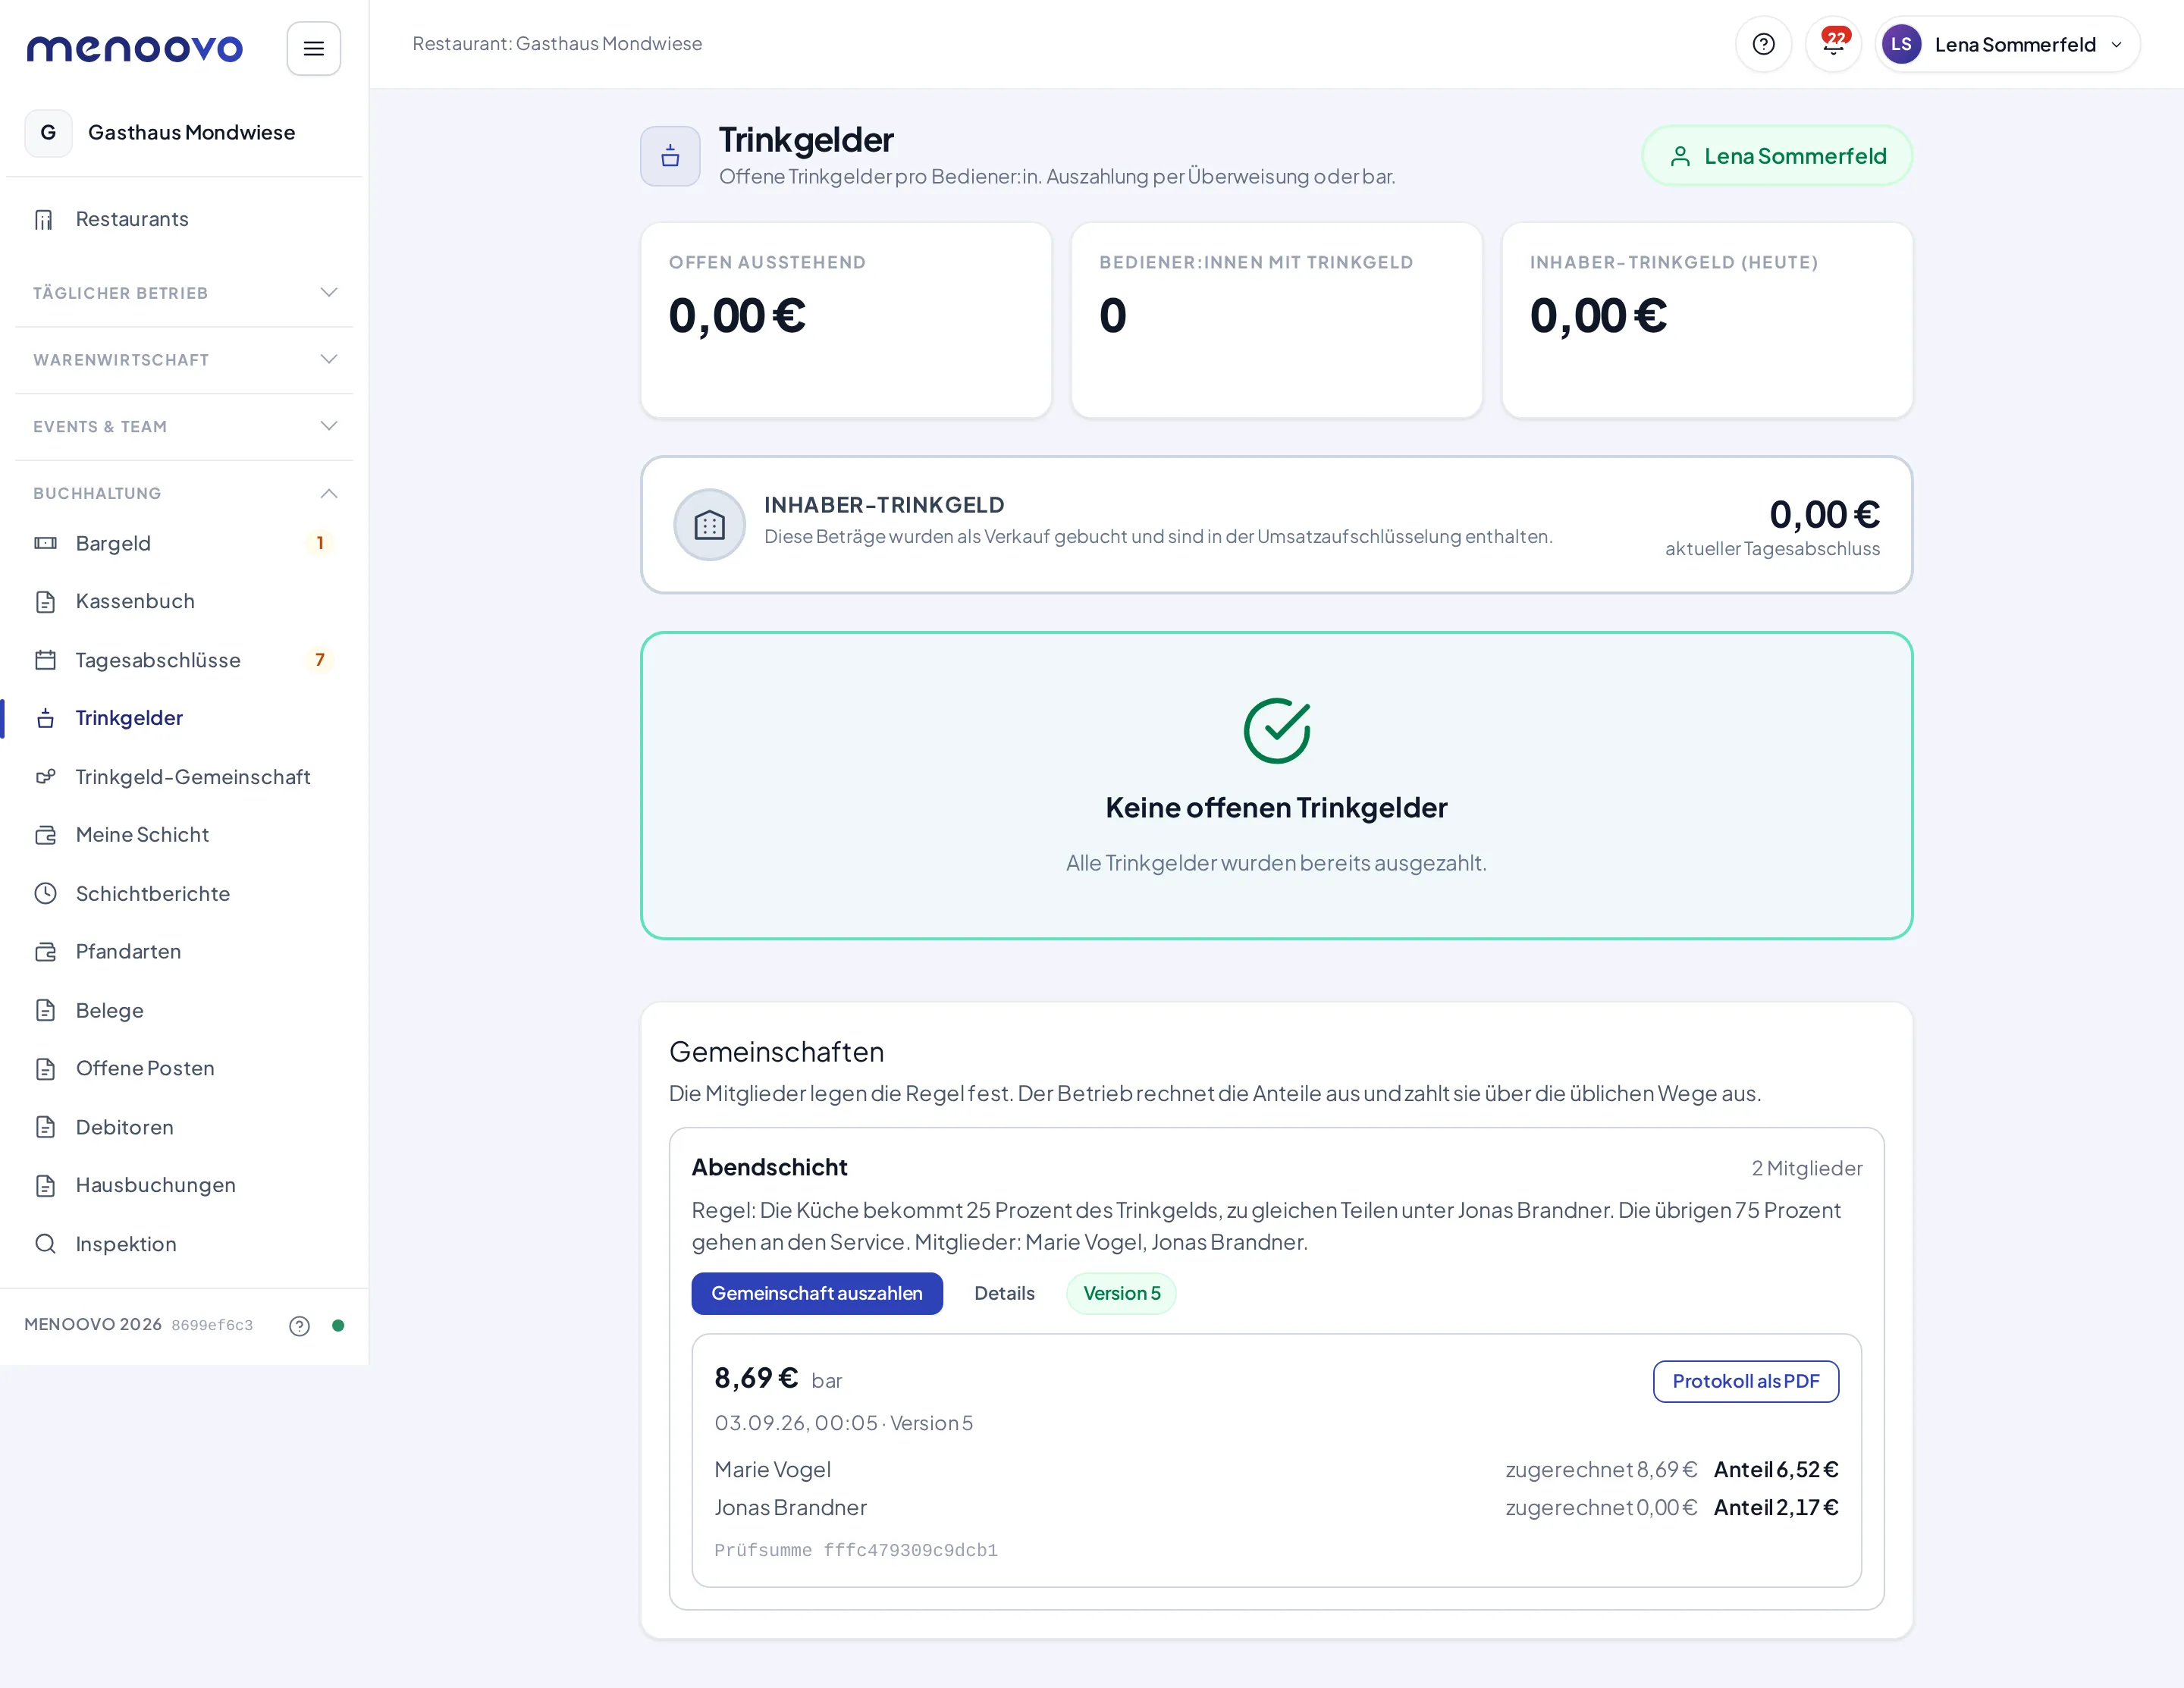Click the green status dot in footer
The height and width of the screenshot is (1688, 2184).
pos(338,1325)
